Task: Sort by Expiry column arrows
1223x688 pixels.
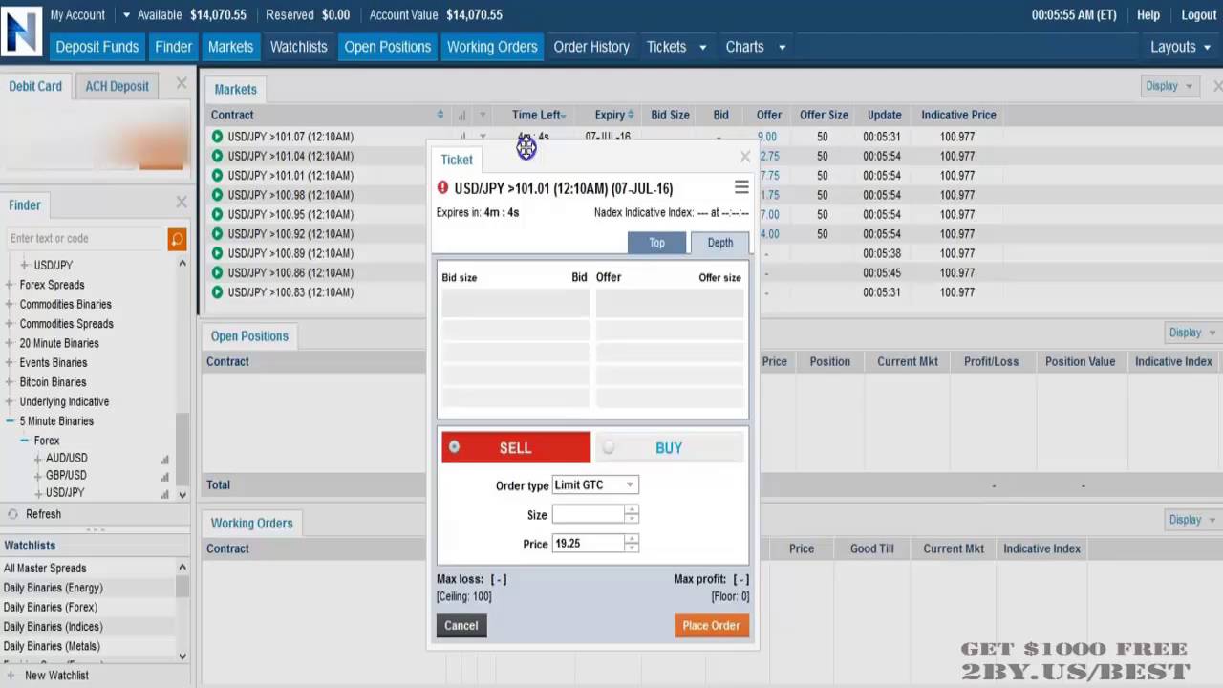Action: (x=631, y=115)
